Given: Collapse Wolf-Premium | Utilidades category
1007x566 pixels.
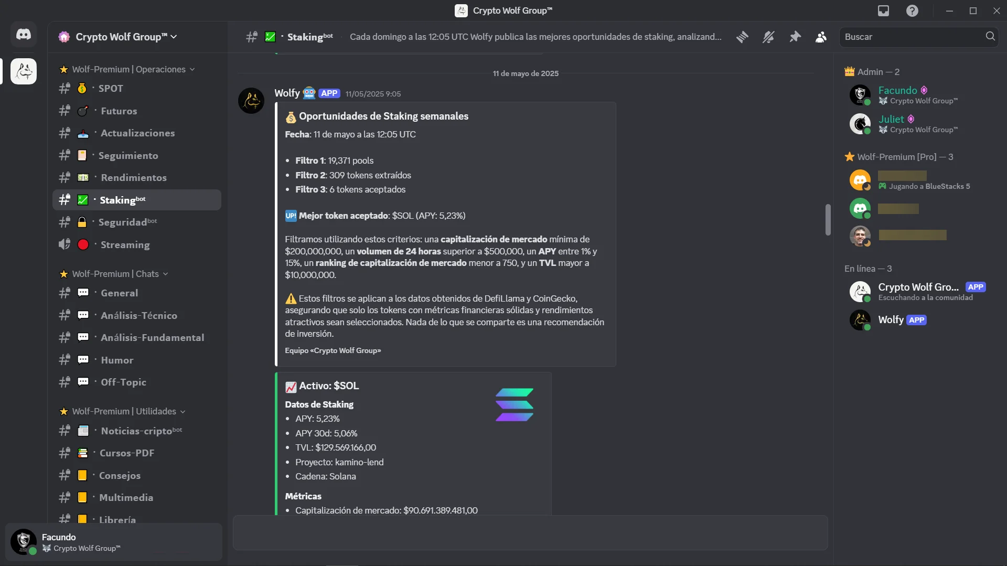Looking at the screenshot, I should click(x=123, y=411).
